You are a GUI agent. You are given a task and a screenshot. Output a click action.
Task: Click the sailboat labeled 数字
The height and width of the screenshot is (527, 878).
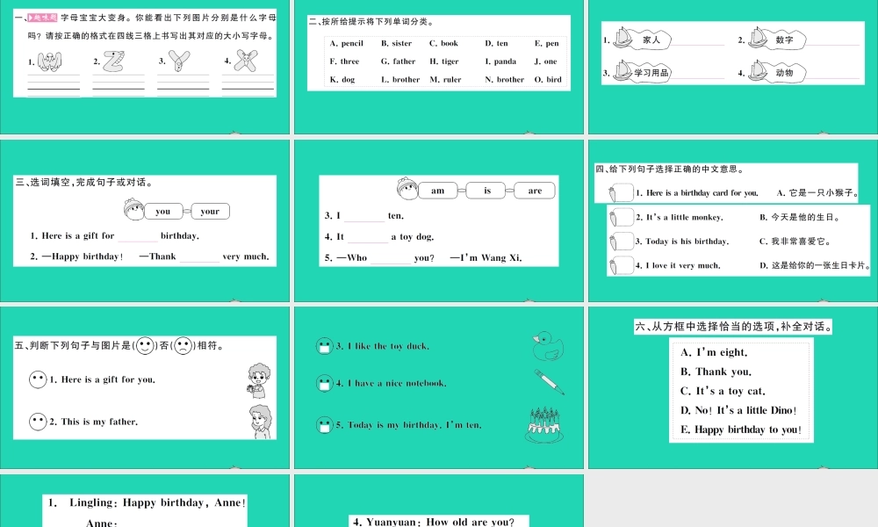pyautogui.click(x=758, y=38)
